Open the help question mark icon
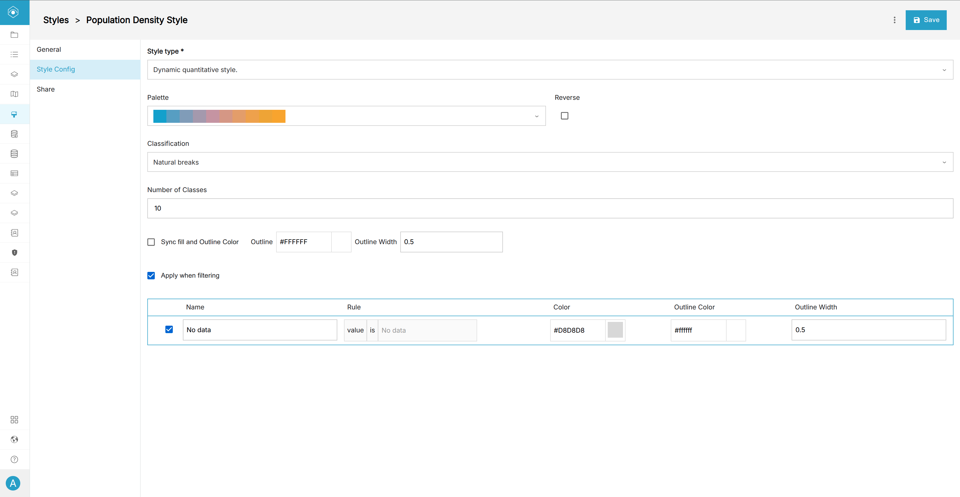This screenshot has height=497, width=960. point(14,459)
